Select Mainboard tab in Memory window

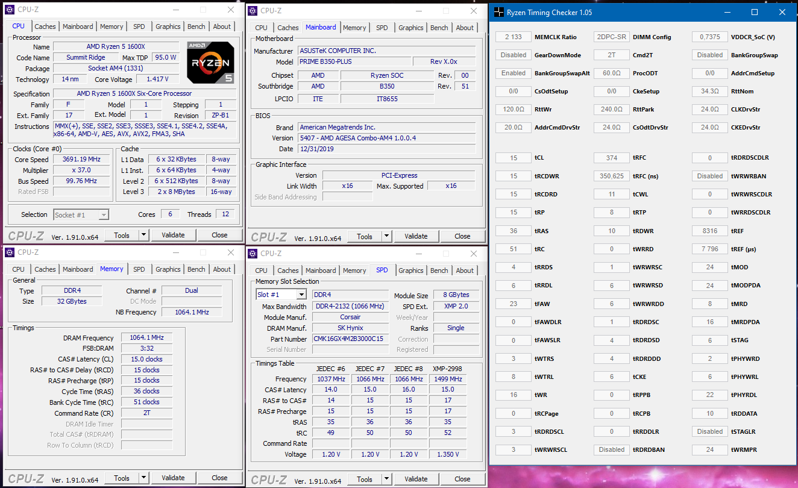[x=78, y=269]
